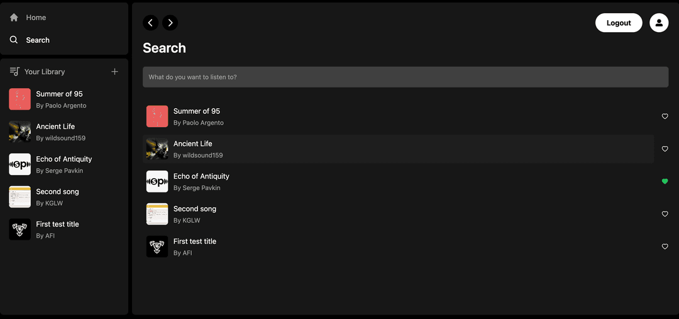679x319 pixels.
Task: Click the Search magnifier icon in sidebar
Action: 14,40
